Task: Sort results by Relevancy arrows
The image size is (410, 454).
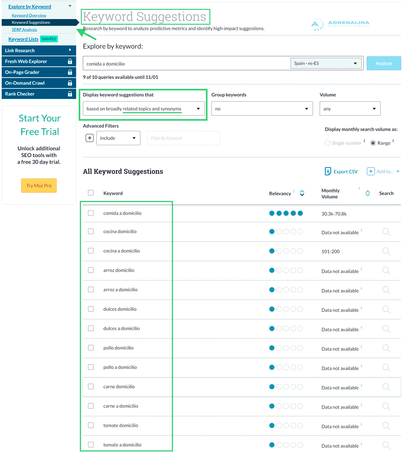Action: [302, 193]
